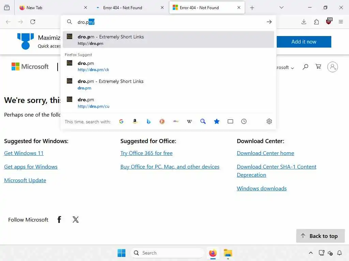Open Firefox from the taskbar

[213, 253]
